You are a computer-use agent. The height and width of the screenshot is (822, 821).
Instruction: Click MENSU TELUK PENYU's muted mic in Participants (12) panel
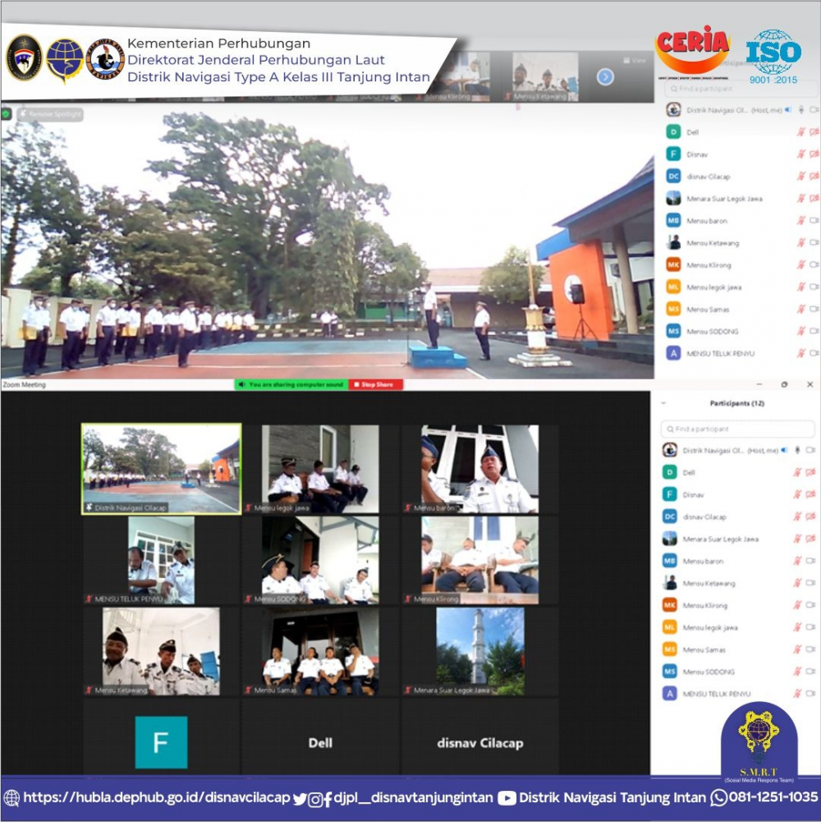797,694
